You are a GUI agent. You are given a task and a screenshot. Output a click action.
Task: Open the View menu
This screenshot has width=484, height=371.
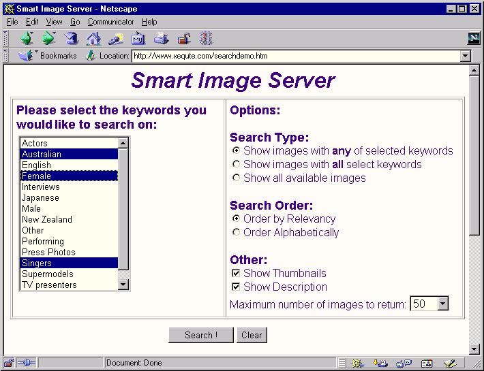(x=54, y=22)
